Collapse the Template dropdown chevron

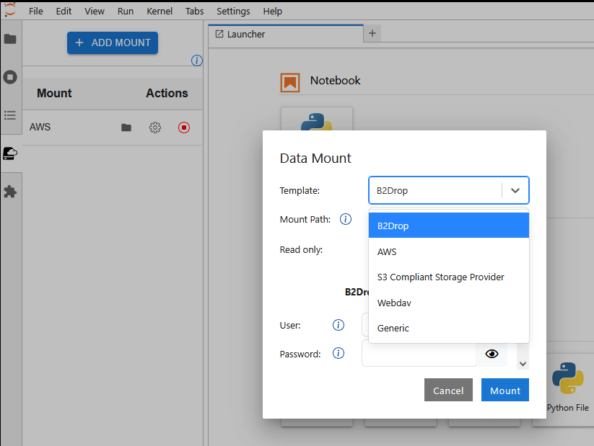point(515,190)
